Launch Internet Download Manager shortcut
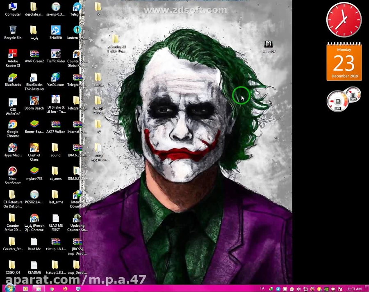Screen dimensions: 369x292 [x=77, y=199]
